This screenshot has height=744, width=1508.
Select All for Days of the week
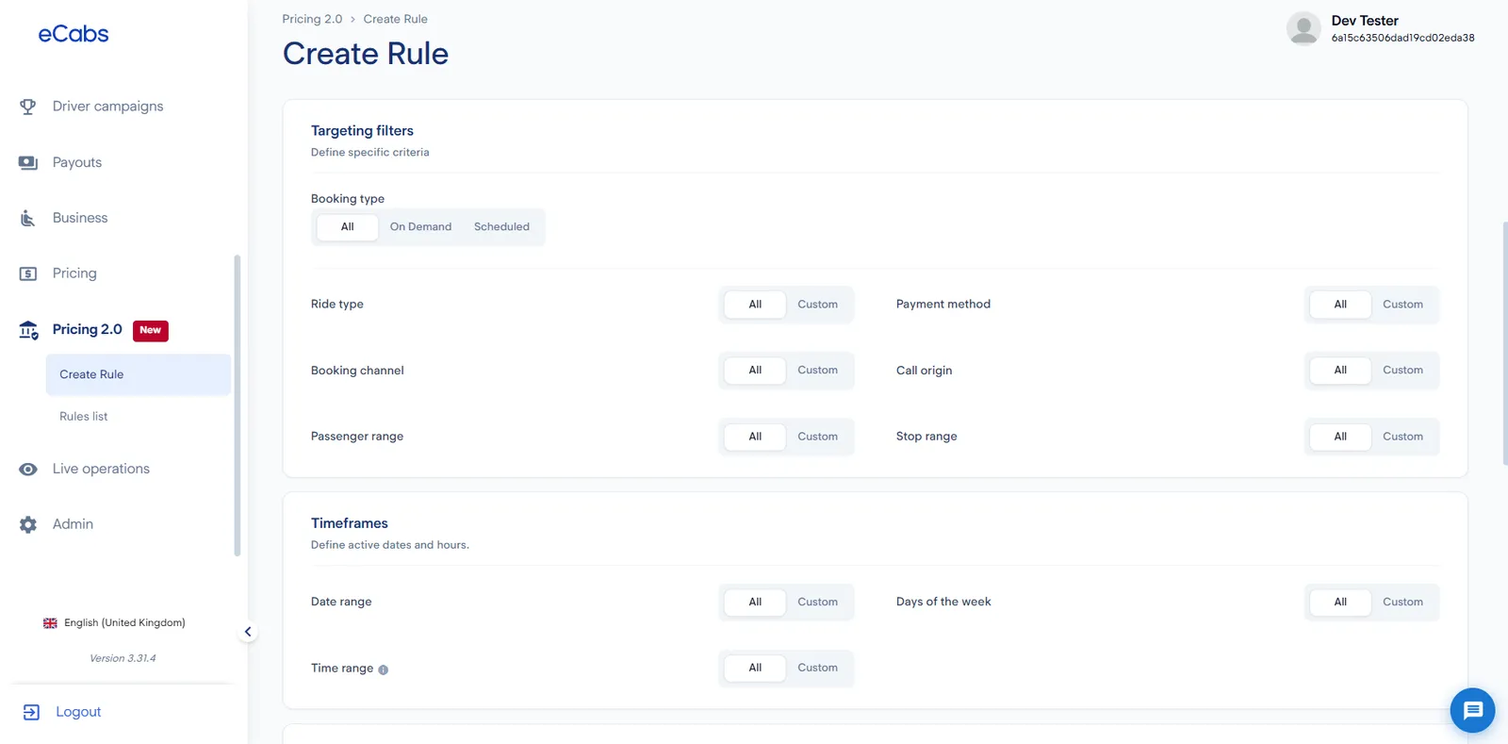[x=1340, y=602]
